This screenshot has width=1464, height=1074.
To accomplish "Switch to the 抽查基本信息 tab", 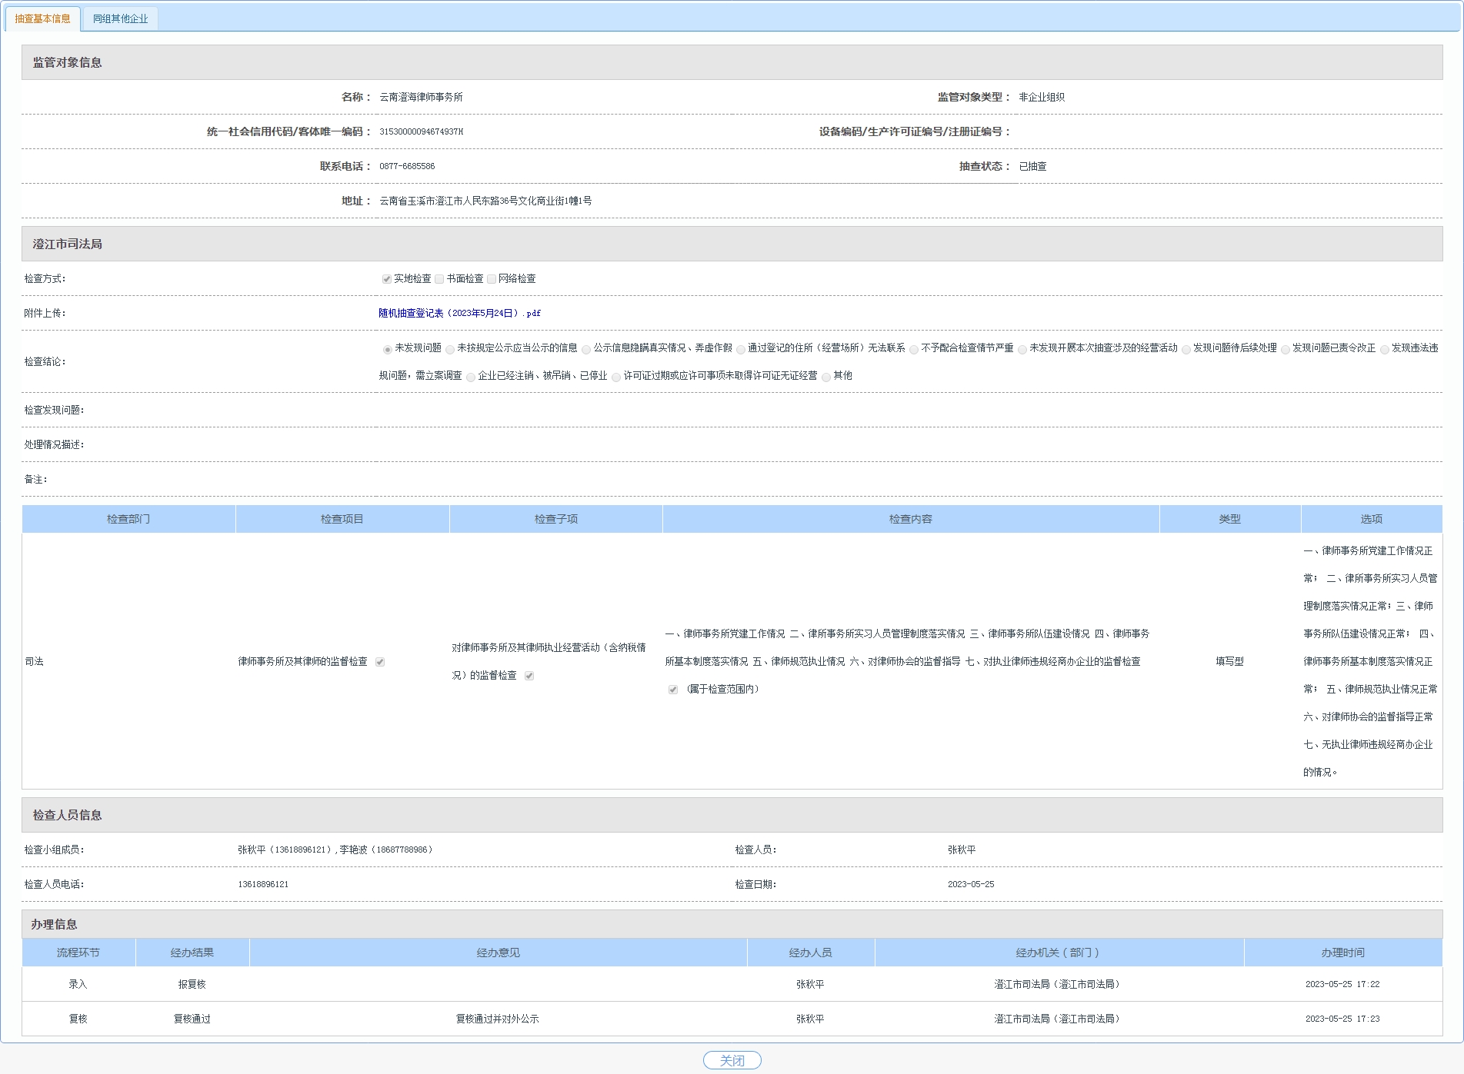I will click(42, 18).
